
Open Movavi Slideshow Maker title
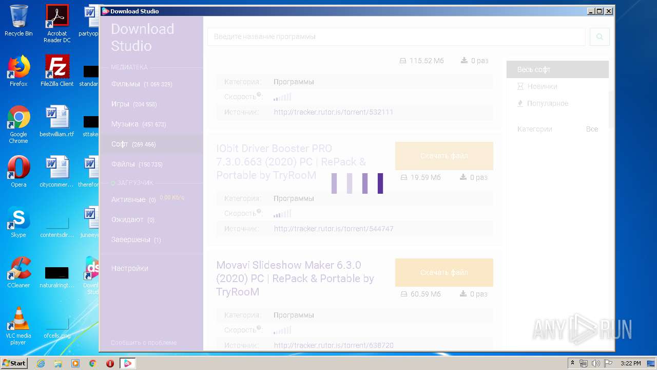point(295,279)
